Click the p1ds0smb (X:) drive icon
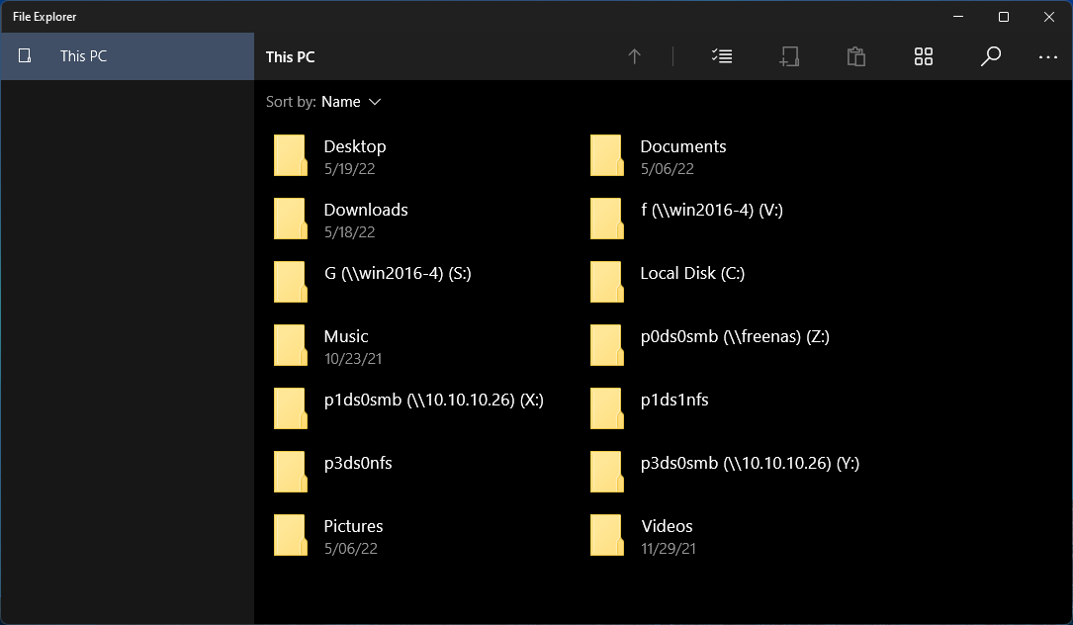 (x=290, y=408)
